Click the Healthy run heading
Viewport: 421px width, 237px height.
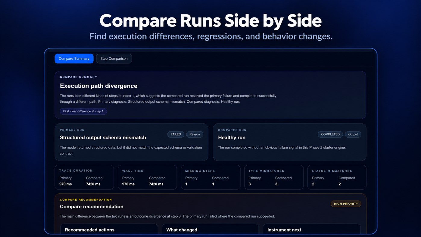pyautogui.click(x=232, y=138)
